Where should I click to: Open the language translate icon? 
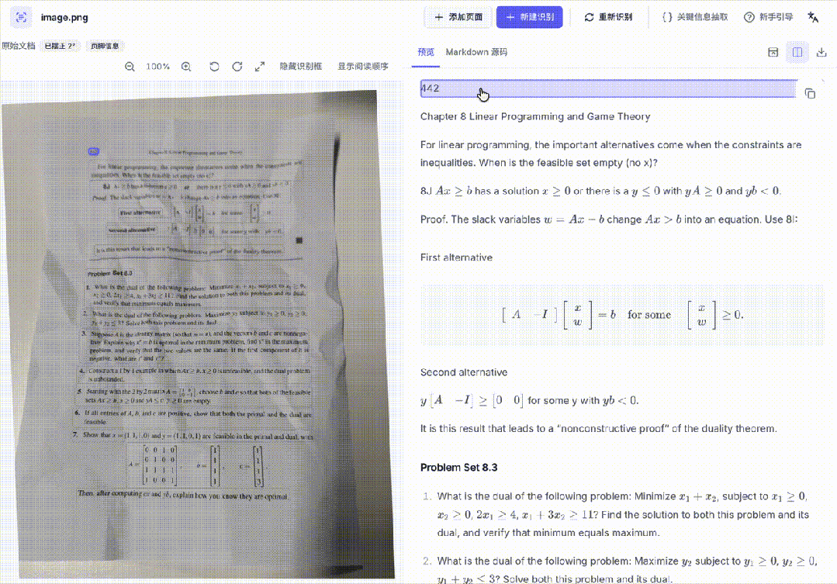pyautogui.click(x=813, y=17)
